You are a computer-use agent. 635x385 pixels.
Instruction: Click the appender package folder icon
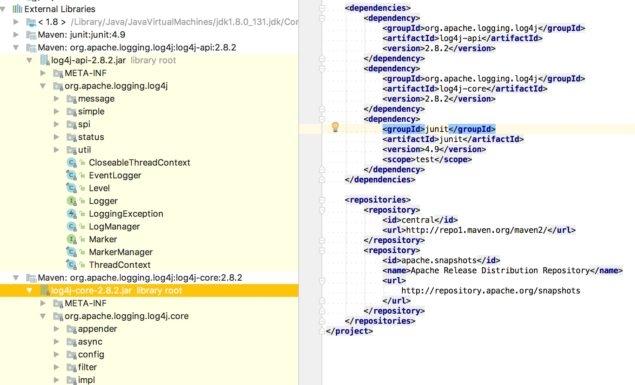click(x=71, y=329)
